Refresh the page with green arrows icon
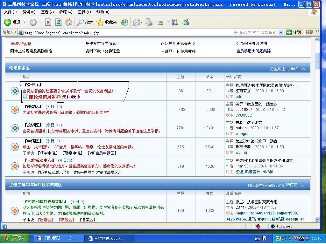 (x=59, y=22)
